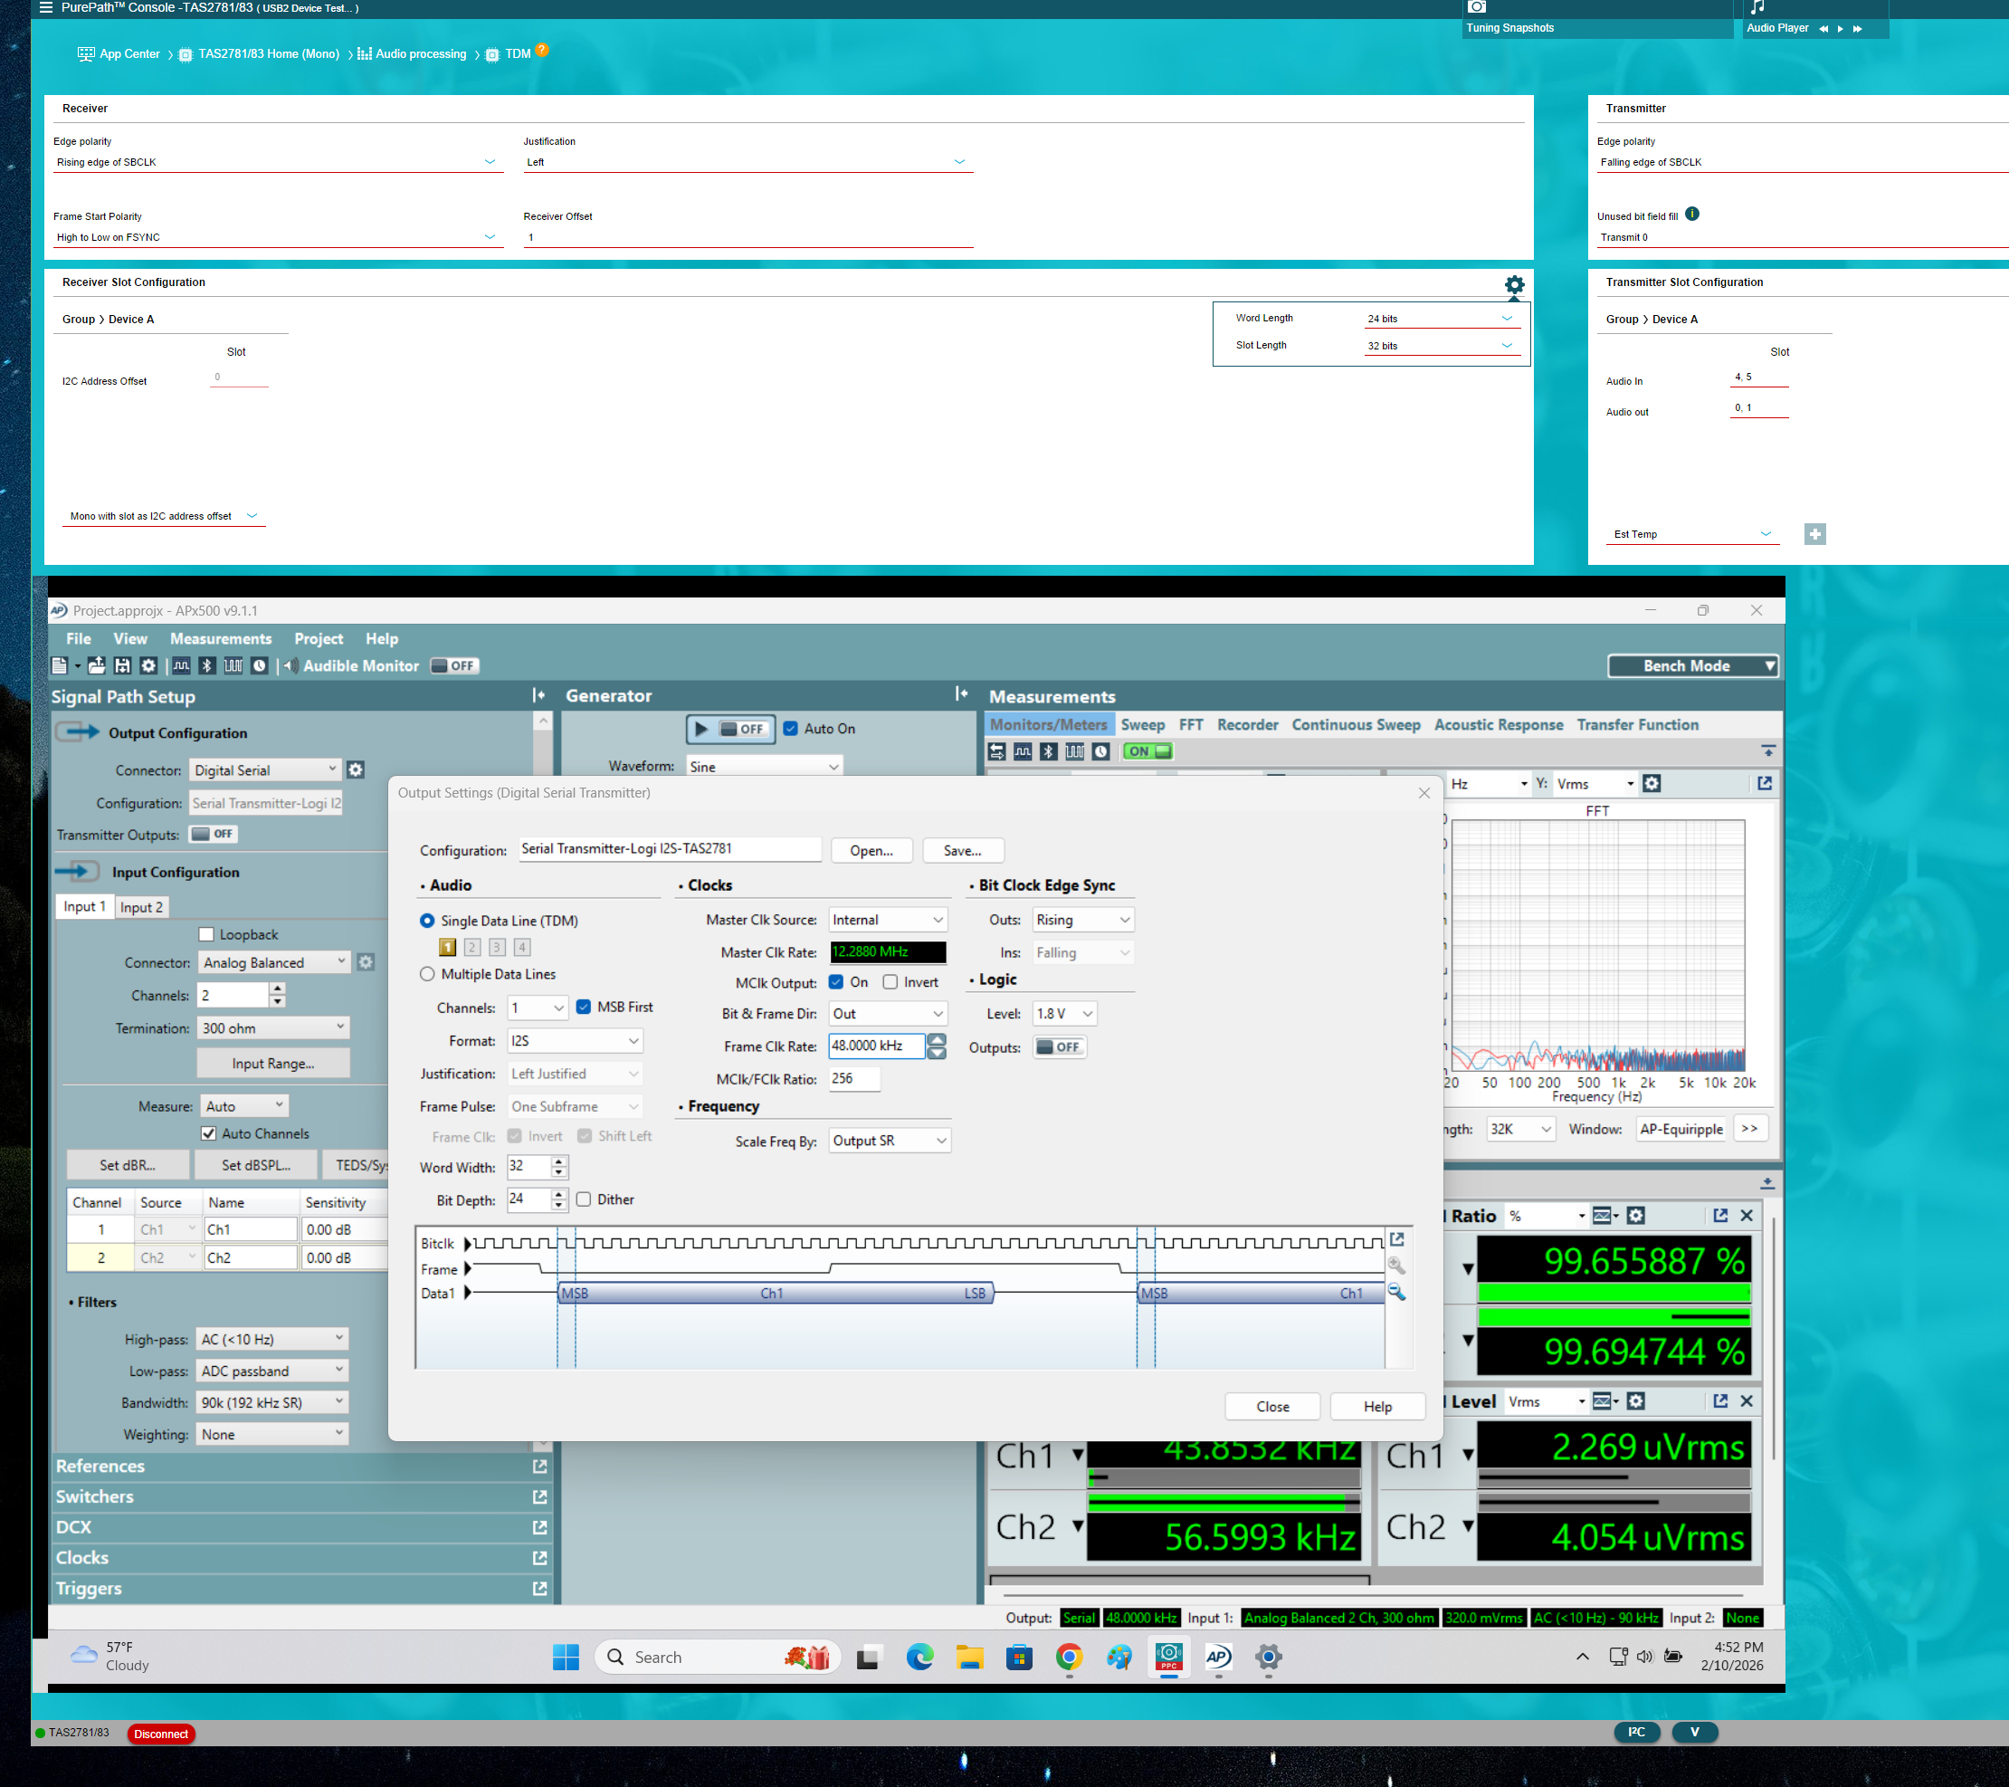Click the Tuning Snapshots camera icon
This screenshot has width=2009, height=1787.
[x=1476, y=7]
